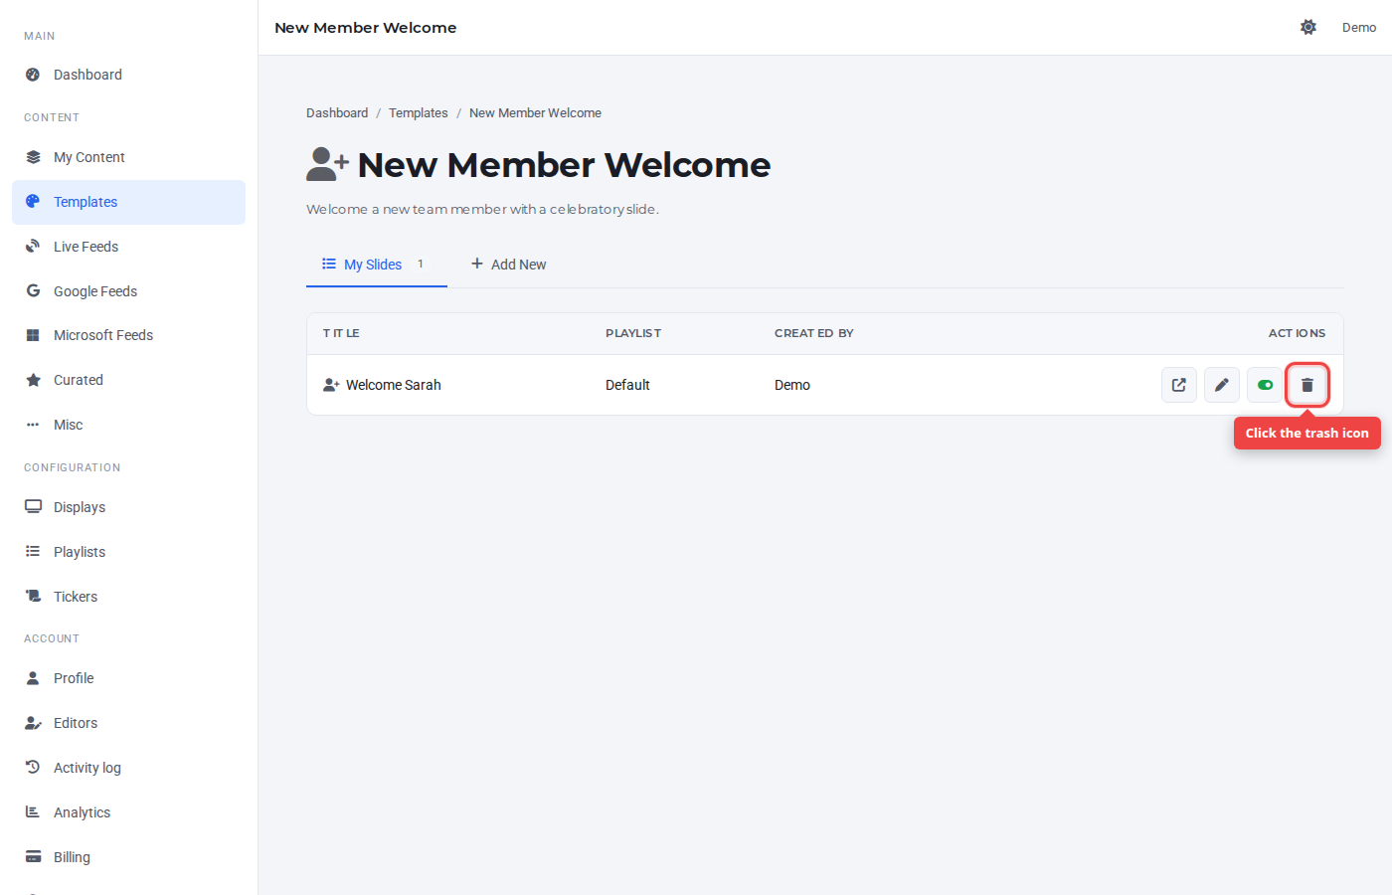Viewport: 1392px width, 895px height.
Task: Click the Analytics chart icon
Action: pos(33,812)
